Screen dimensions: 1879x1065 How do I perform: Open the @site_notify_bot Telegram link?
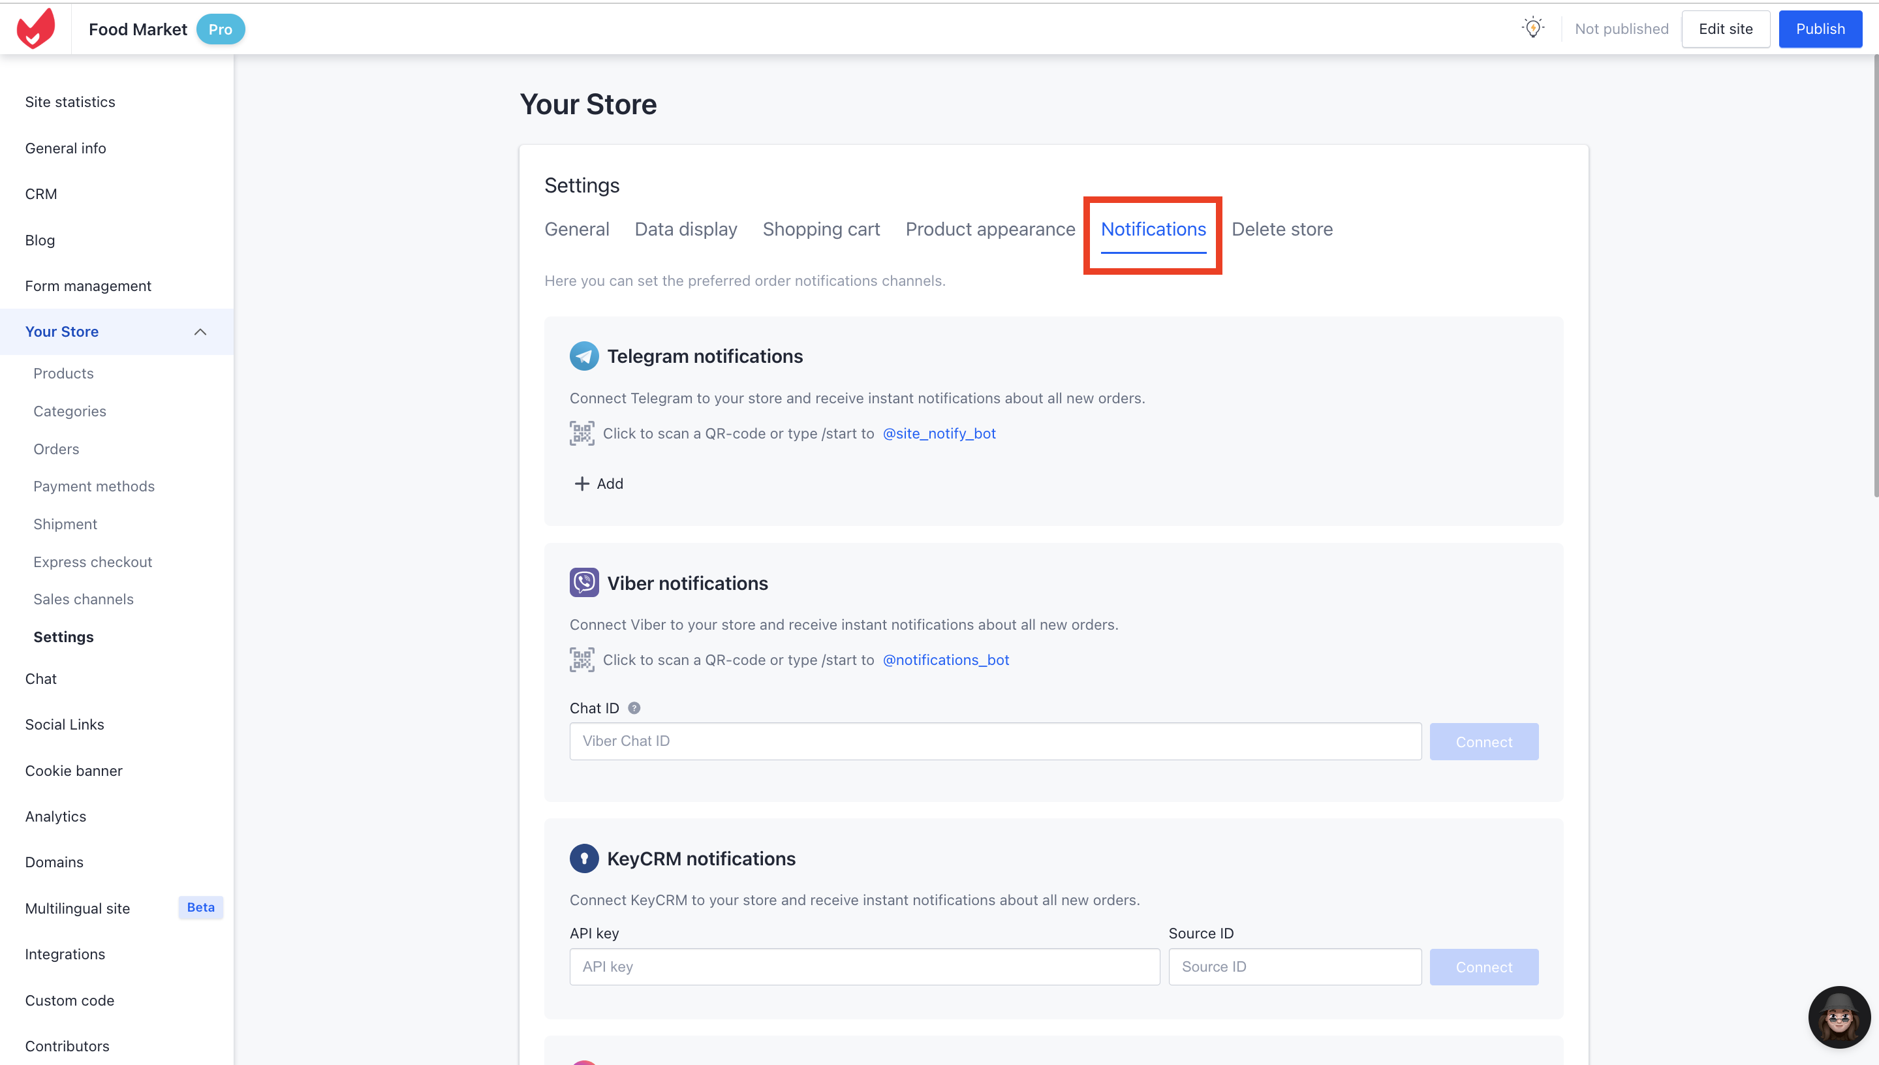(x=939, y=433)
